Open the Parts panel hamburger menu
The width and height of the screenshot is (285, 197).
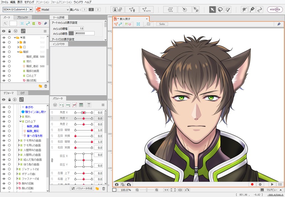[45, 31]
